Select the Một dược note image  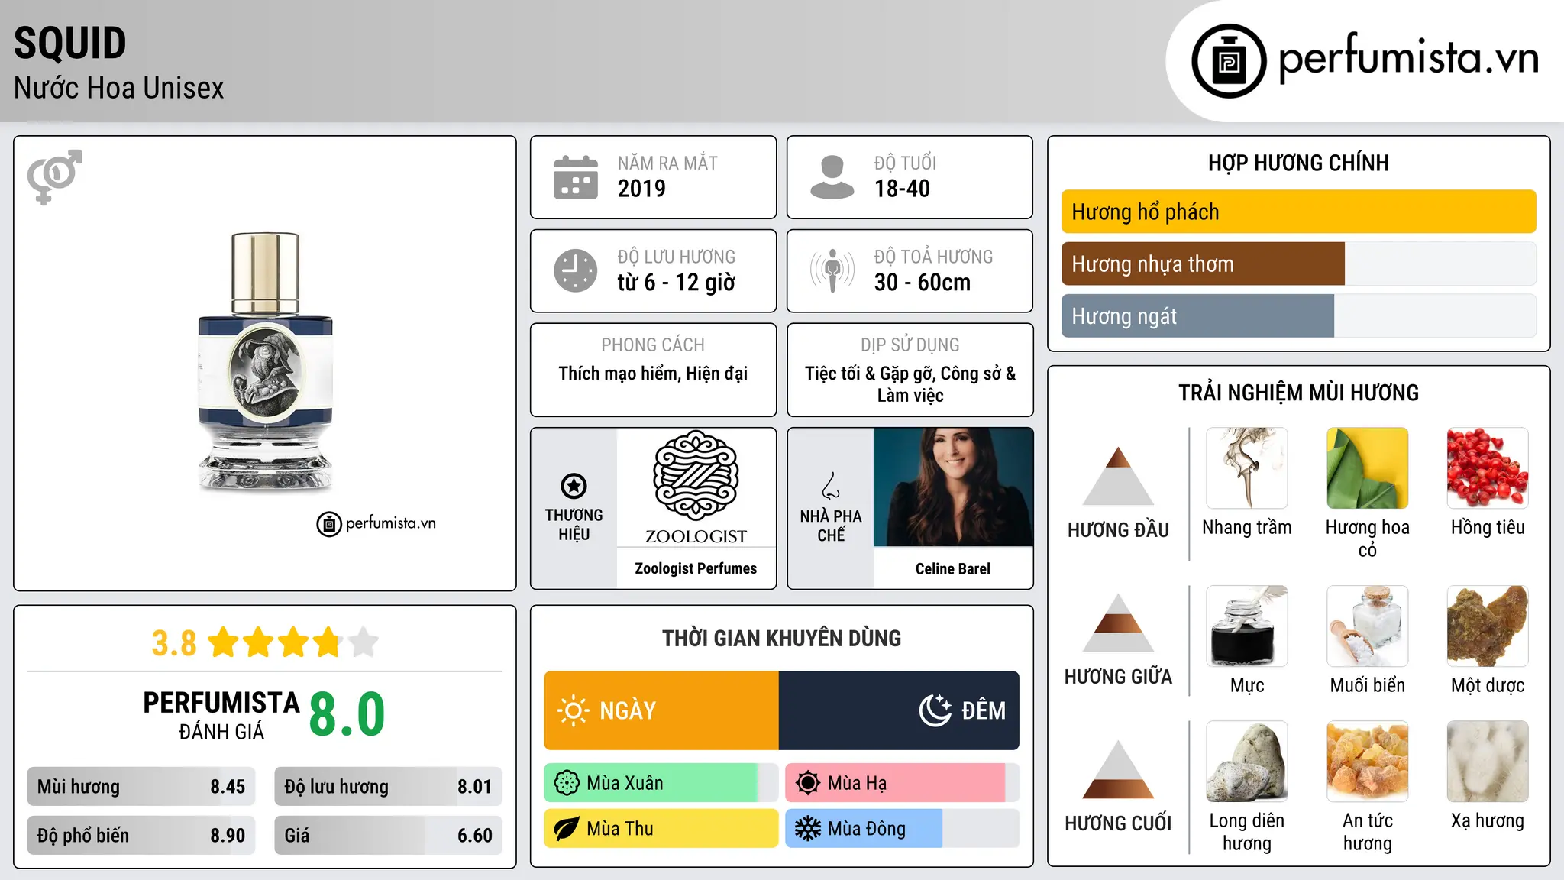coord(1488,626)
